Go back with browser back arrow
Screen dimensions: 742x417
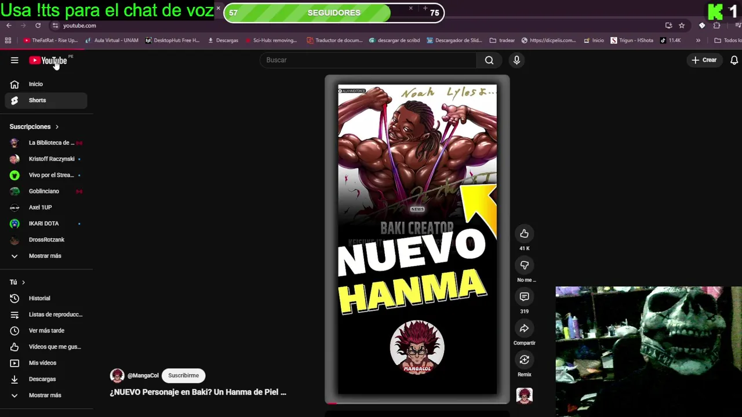coord(9,25)
